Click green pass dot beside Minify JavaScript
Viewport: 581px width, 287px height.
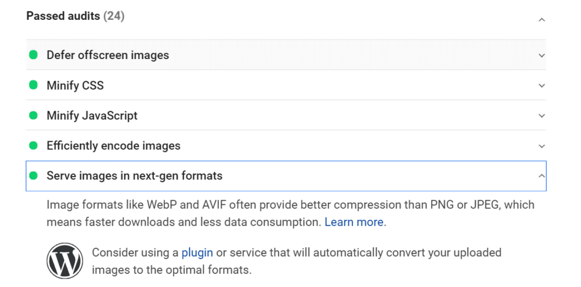(x=33, y=115)
